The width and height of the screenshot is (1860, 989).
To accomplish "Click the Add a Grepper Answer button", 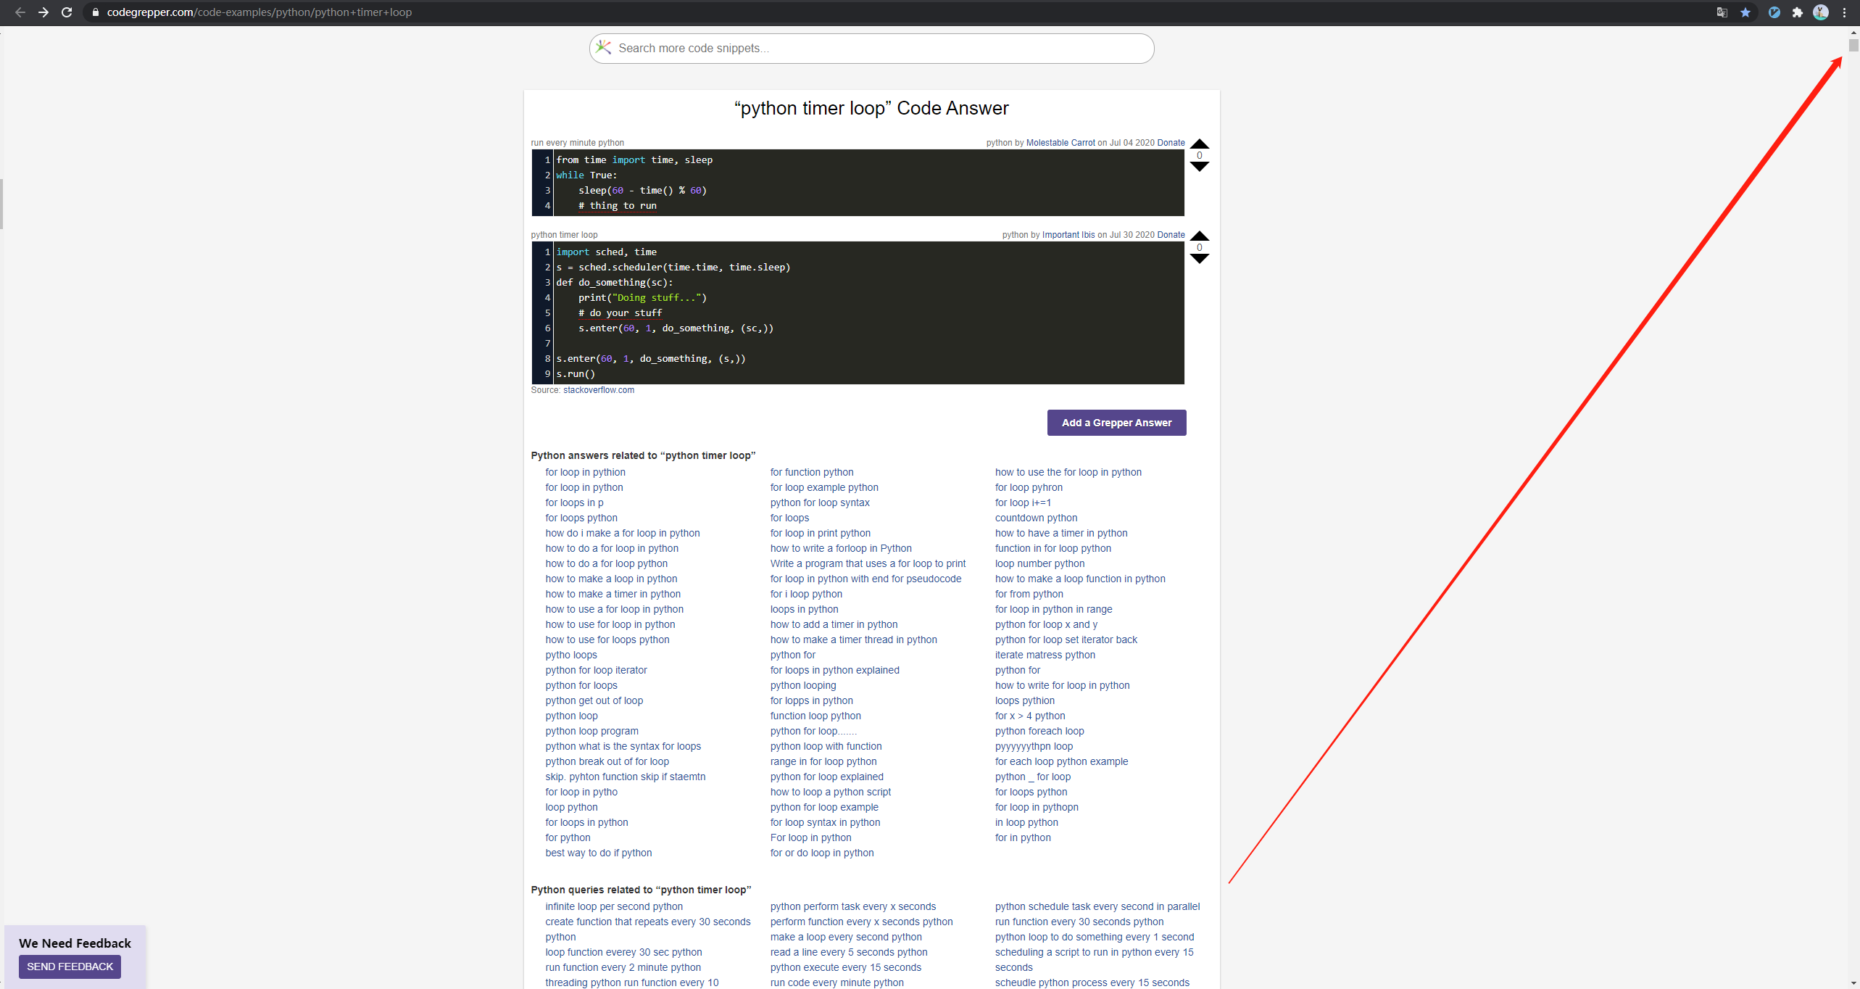I will (x=1116, y=423).
